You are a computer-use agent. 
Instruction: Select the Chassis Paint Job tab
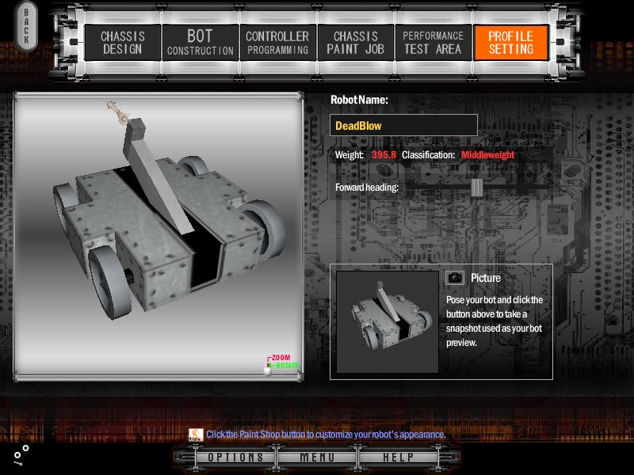point(355,43)
